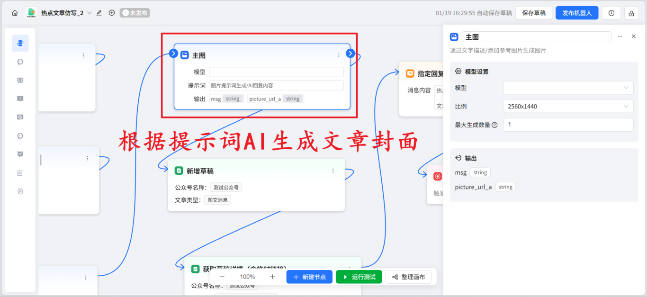This screenshot has height=297, width=647.
Task: Click the version history clock icon
Action: coord(611,13)
